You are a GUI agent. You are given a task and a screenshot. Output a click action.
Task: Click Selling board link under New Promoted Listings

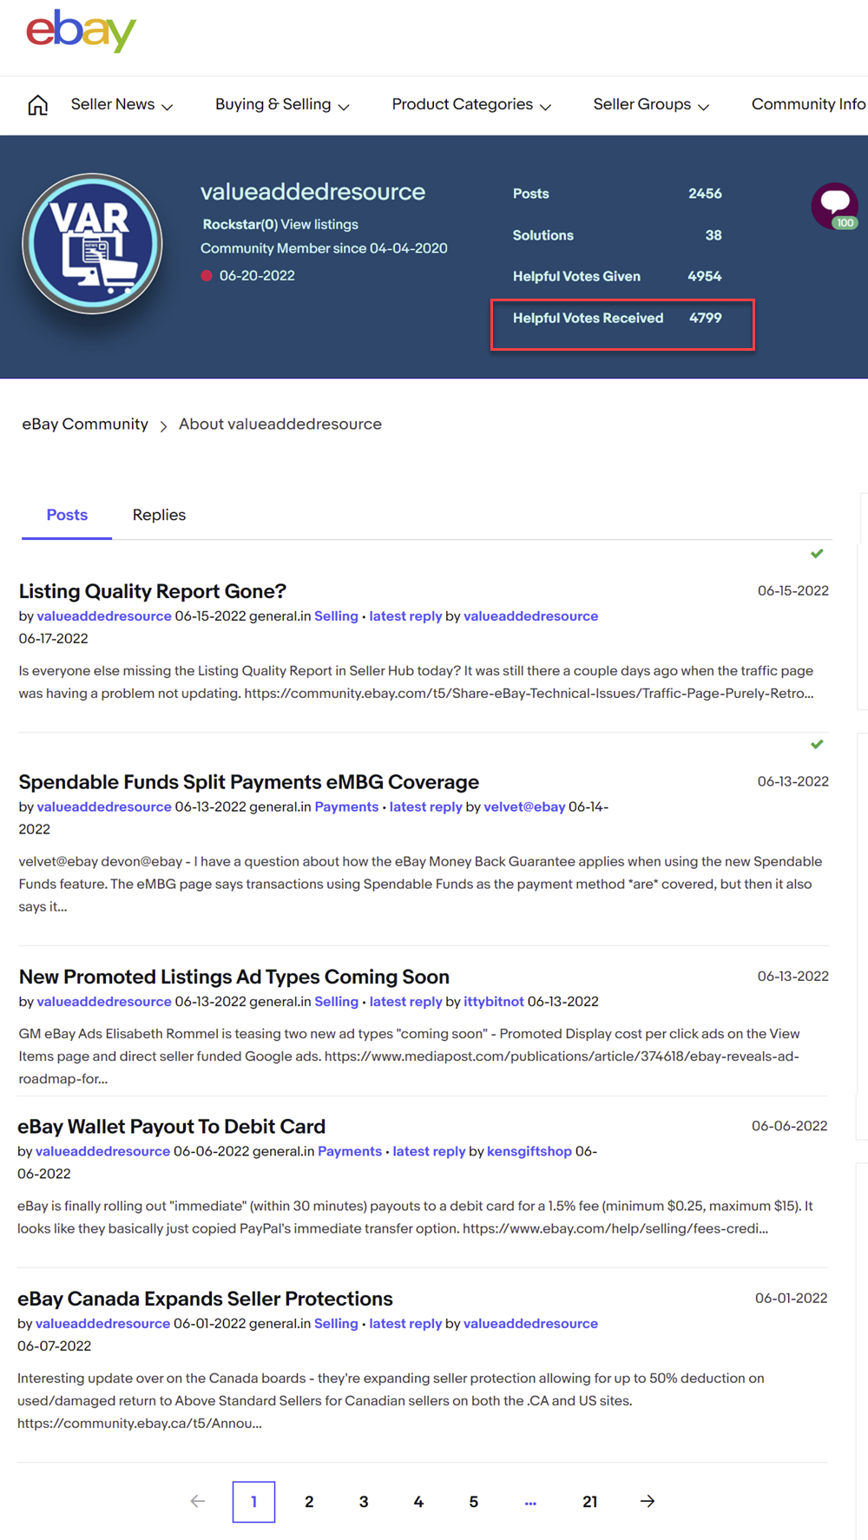336,1002
